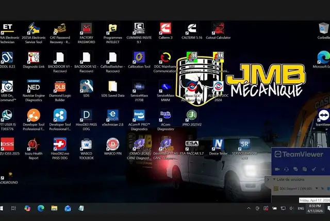Click the TeamViewer headset audio icon
This screenshot has width=330, height=221.
286,169
